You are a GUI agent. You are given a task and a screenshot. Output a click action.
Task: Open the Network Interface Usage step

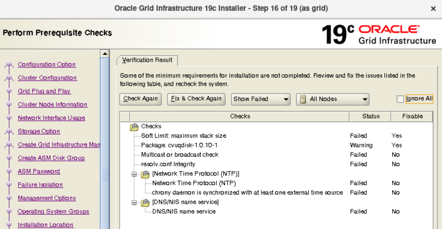(x=51, y=118)
